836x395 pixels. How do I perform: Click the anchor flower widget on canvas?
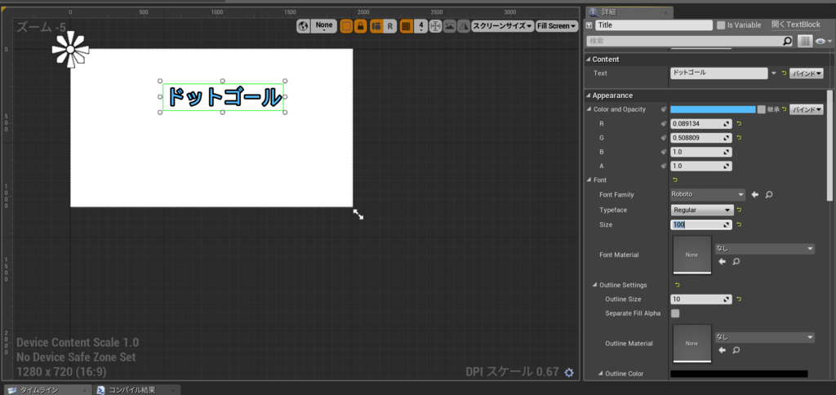click(x=70, y=50)
